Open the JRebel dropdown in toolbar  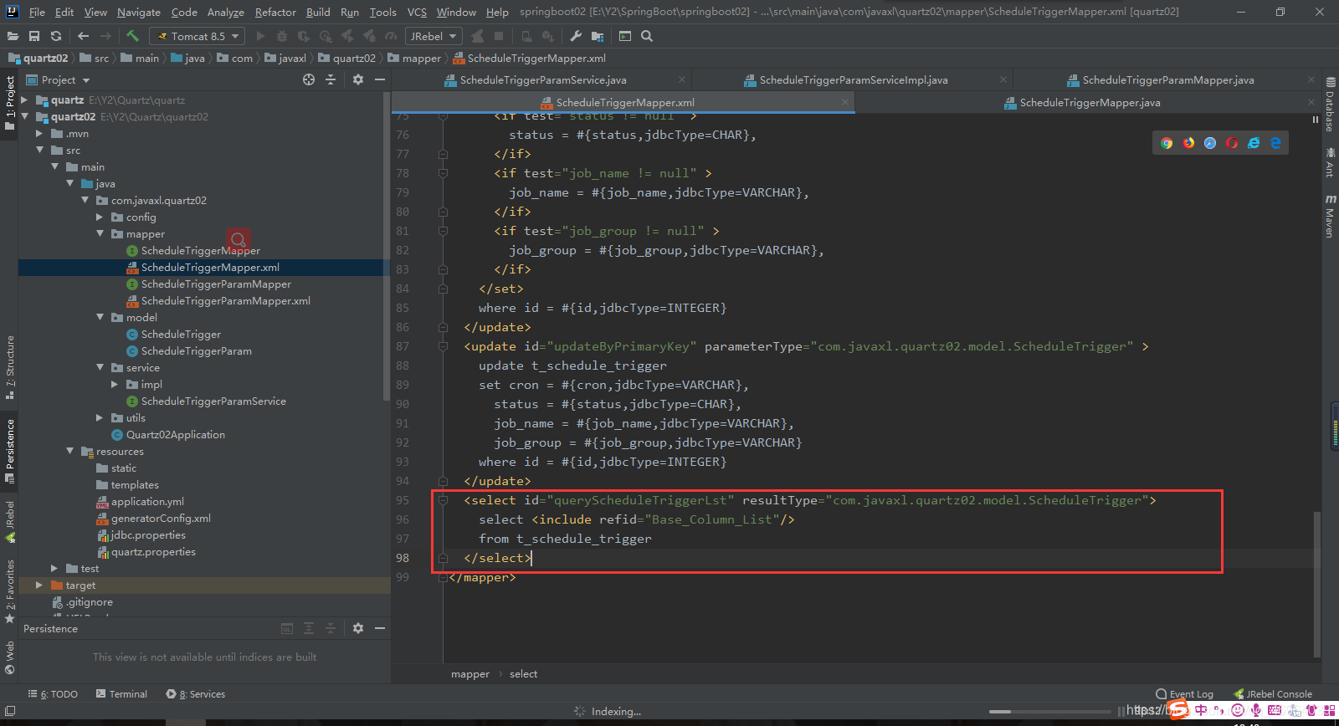433,36
